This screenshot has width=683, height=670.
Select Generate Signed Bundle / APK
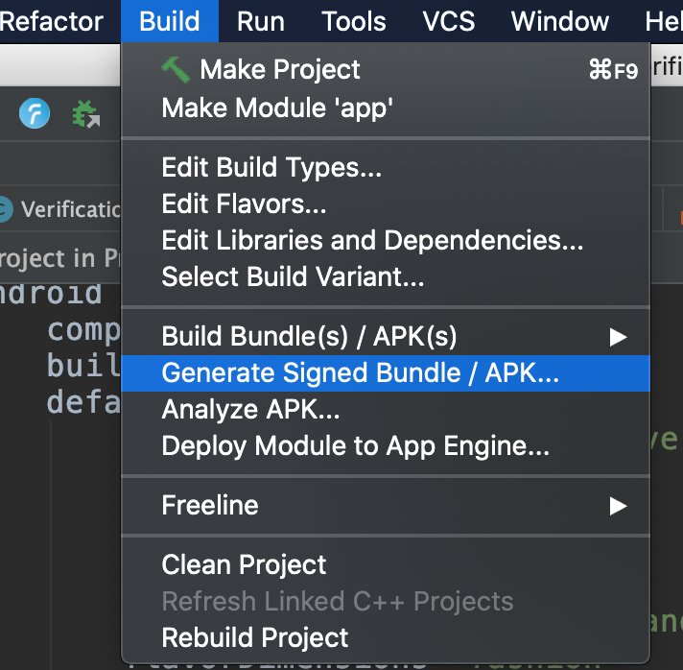point(360,373)
